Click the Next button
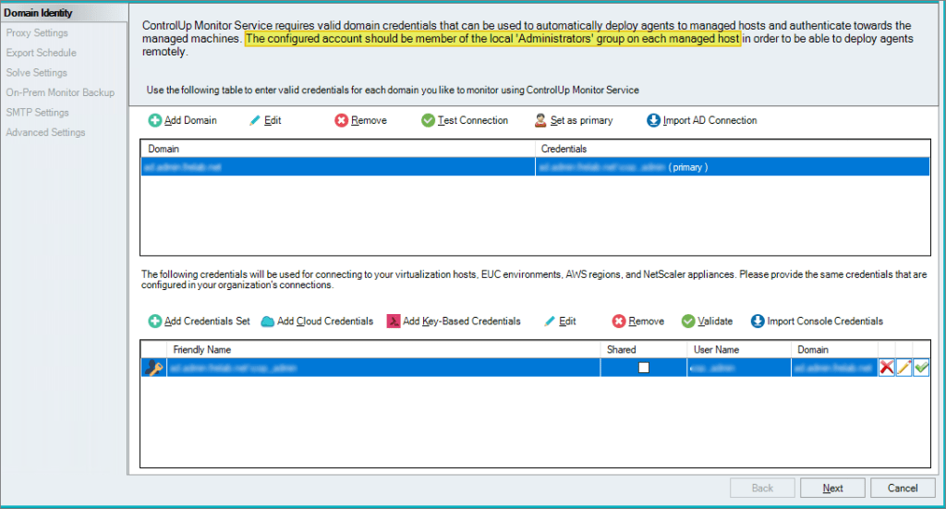The height and width of the screenshot is (509, 946). pyautogui.click(x=832, y=488)
